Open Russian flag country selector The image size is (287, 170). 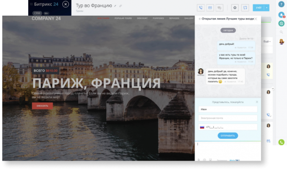(x=202, y=127)
